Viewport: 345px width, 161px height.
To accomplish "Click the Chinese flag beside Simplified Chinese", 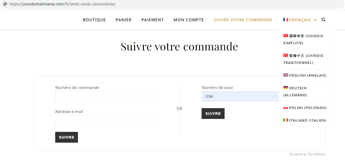I will tap(286, 36).
